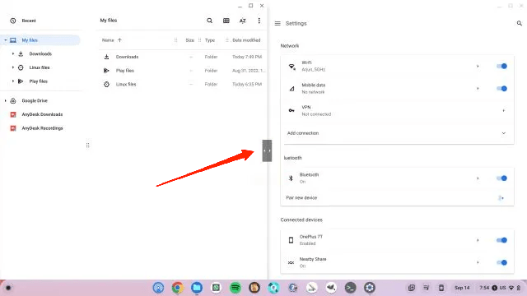527x296 pixels.
Task: Sort files by Date modified column
Action: (246, 40)
